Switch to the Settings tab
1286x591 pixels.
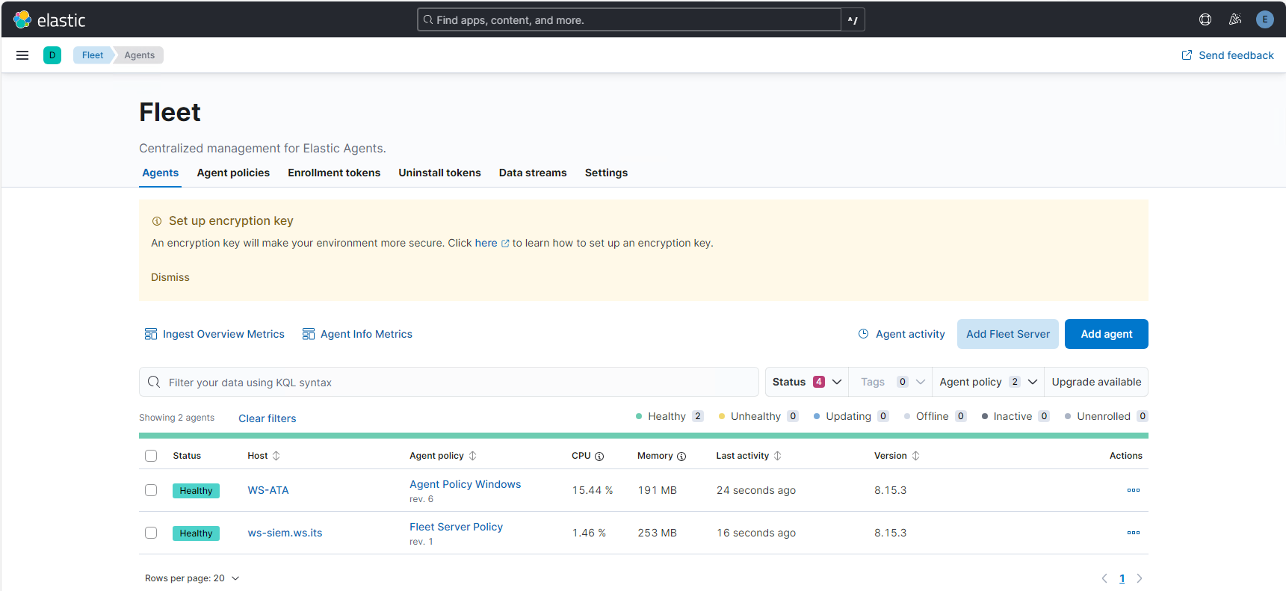click(x=606, y=173)
